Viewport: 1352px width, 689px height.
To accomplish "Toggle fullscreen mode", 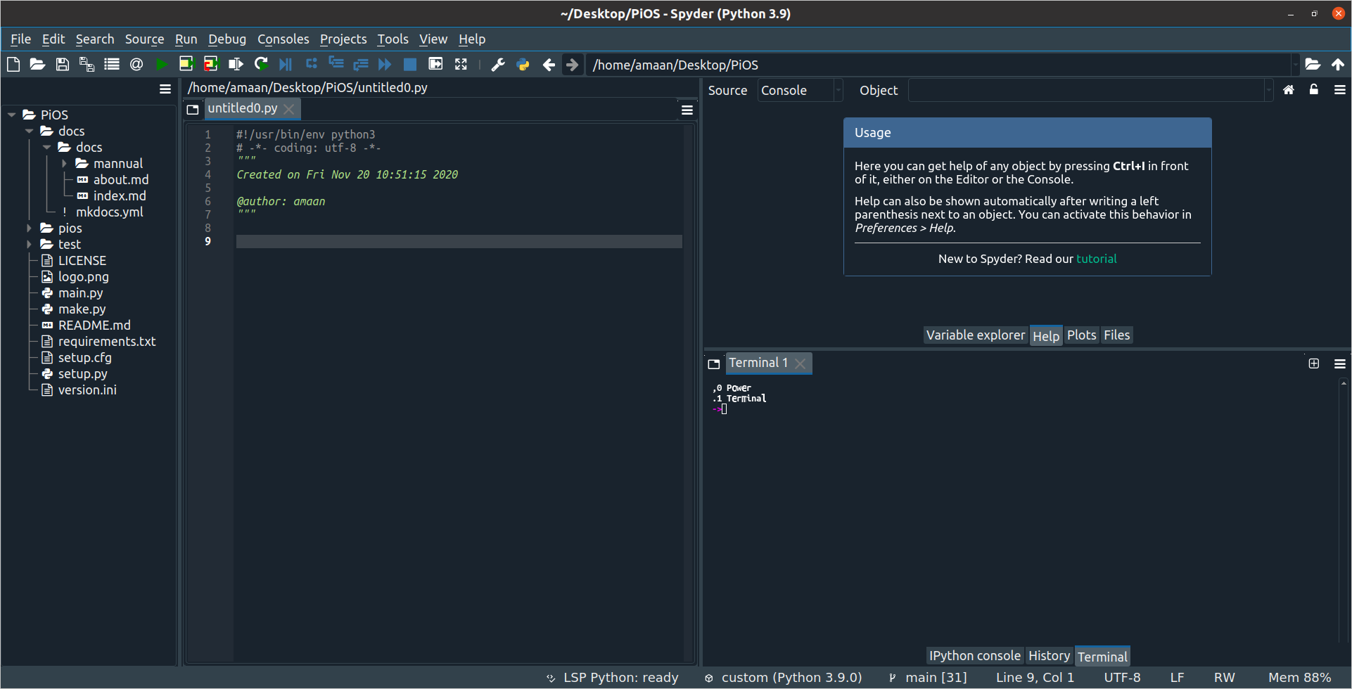I will (461, 64).
